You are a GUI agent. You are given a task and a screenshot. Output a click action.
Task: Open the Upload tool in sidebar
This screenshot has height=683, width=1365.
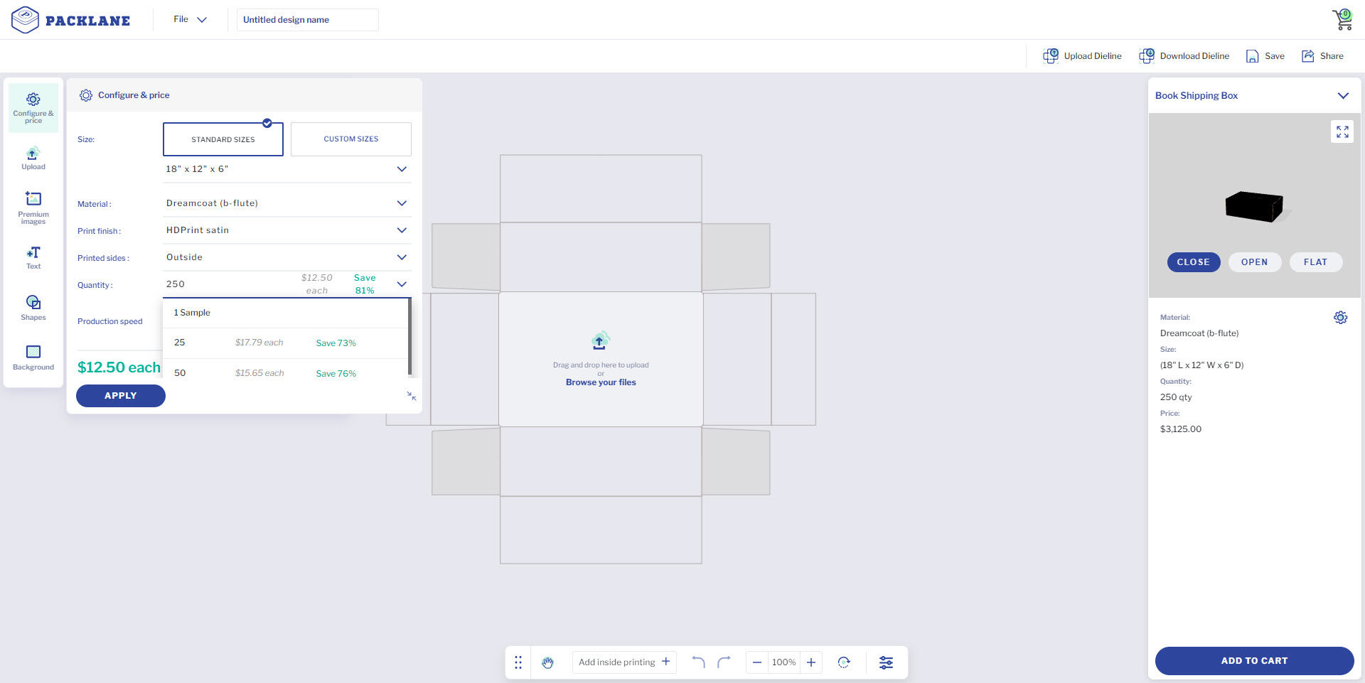point(33,158)
